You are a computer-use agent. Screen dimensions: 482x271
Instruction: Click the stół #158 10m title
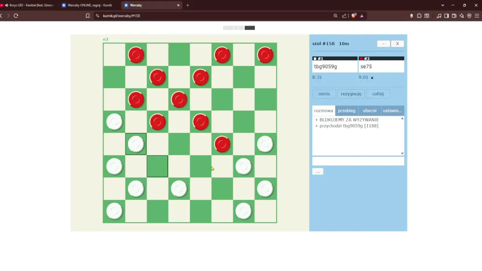[x=331, y=44]
